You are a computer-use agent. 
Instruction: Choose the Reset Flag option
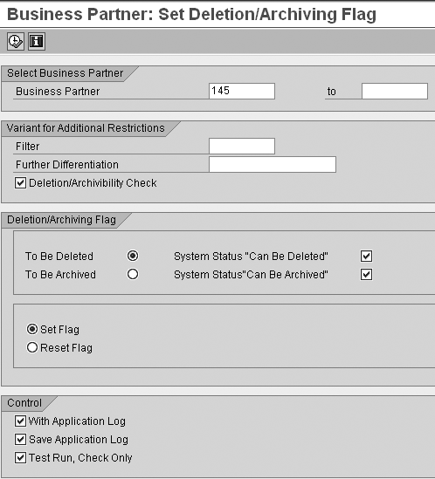coord(32,347)
